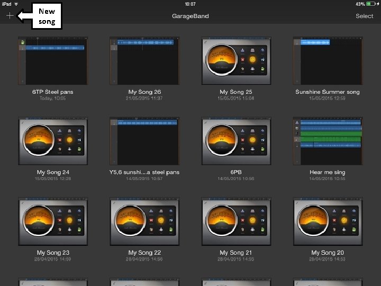Open the My Song 25 thumbnail
Screen dimensions: 381x286
[236, 61]
